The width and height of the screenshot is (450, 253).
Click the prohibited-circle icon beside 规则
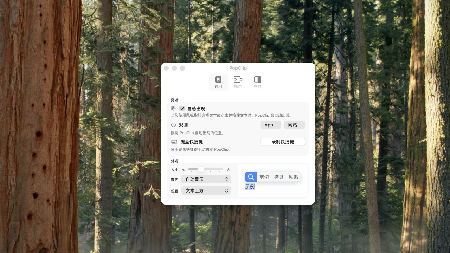[x=173, y=125]
